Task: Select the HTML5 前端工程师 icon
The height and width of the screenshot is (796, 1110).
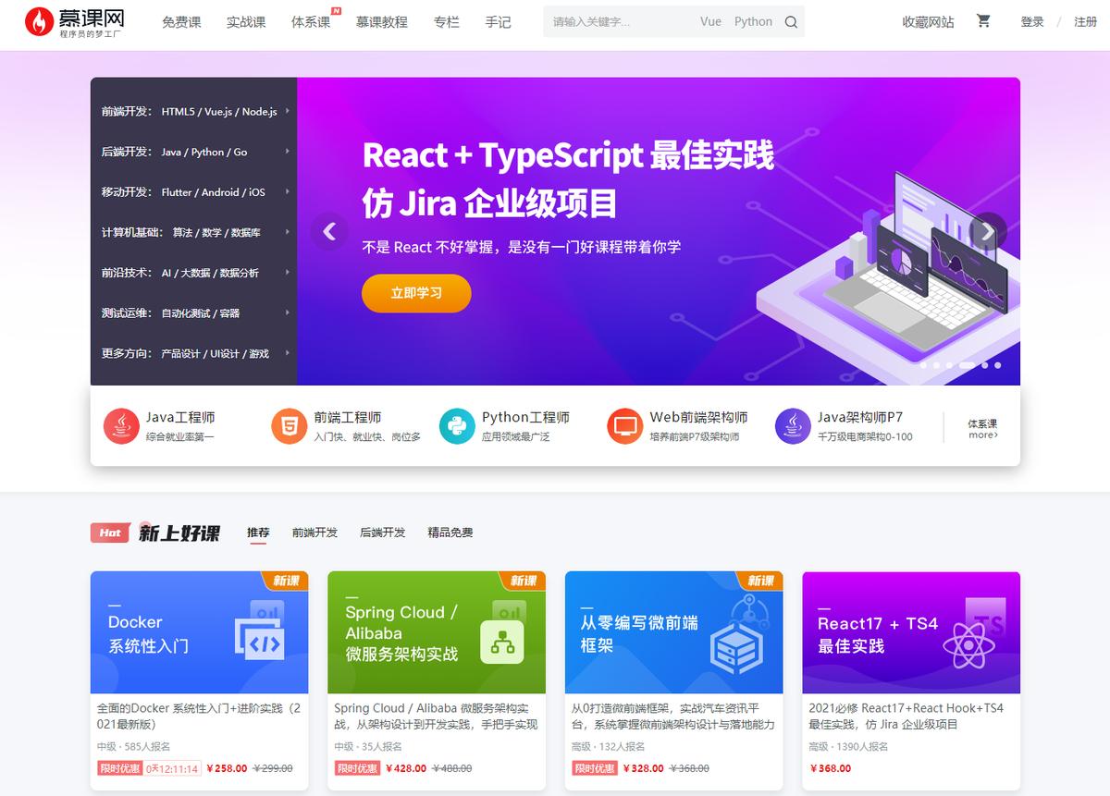Action: tap(289, 426)
